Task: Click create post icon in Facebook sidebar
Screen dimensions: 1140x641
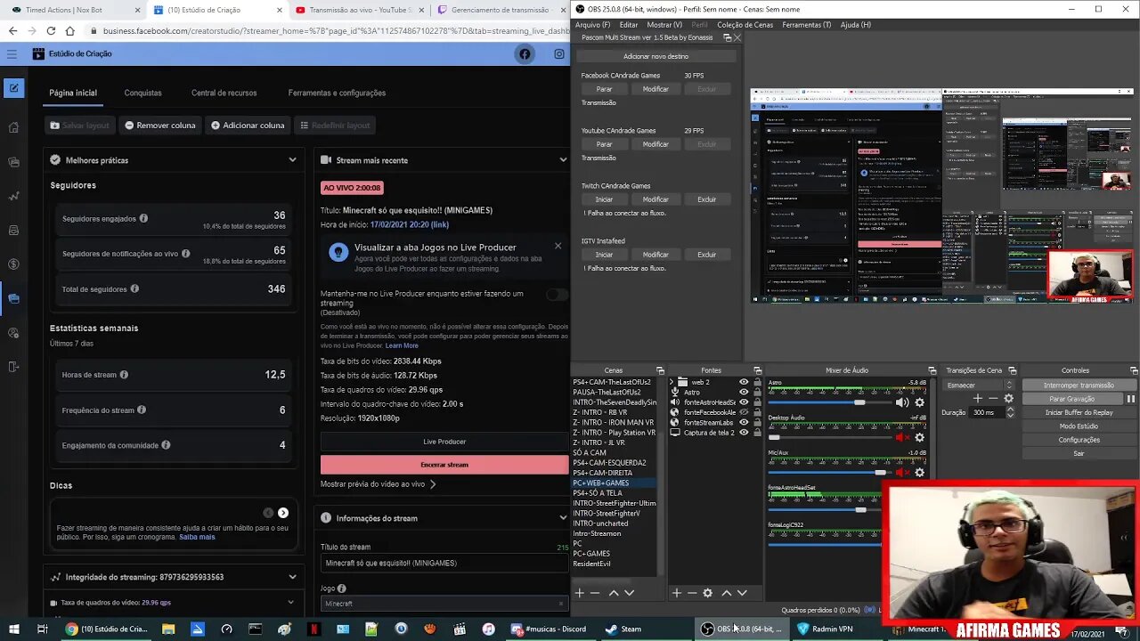Action: pyautogui.click(x=13, y=88)
